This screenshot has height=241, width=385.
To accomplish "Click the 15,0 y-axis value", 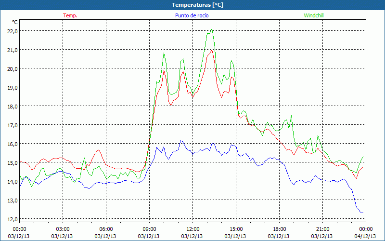I will coord(13,163).
